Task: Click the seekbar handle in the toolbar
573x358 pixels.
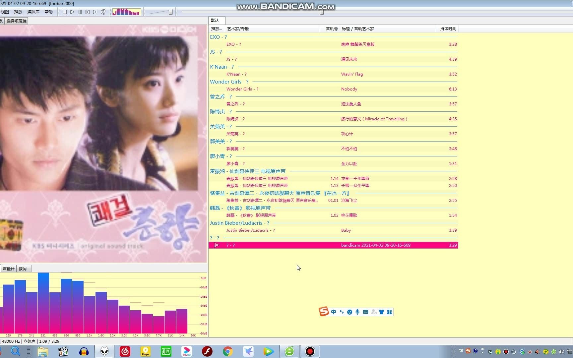Action: point(322,12)
